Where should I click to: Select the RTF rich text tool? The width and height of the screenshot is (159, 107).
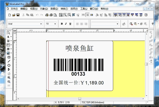[x=8, y=45]
